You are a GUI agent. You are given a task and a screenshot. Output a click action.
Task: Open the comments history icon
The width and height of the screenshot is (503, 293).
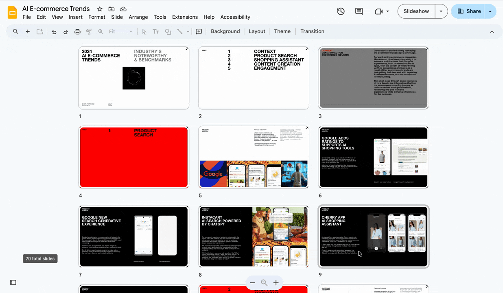(359, 11)
